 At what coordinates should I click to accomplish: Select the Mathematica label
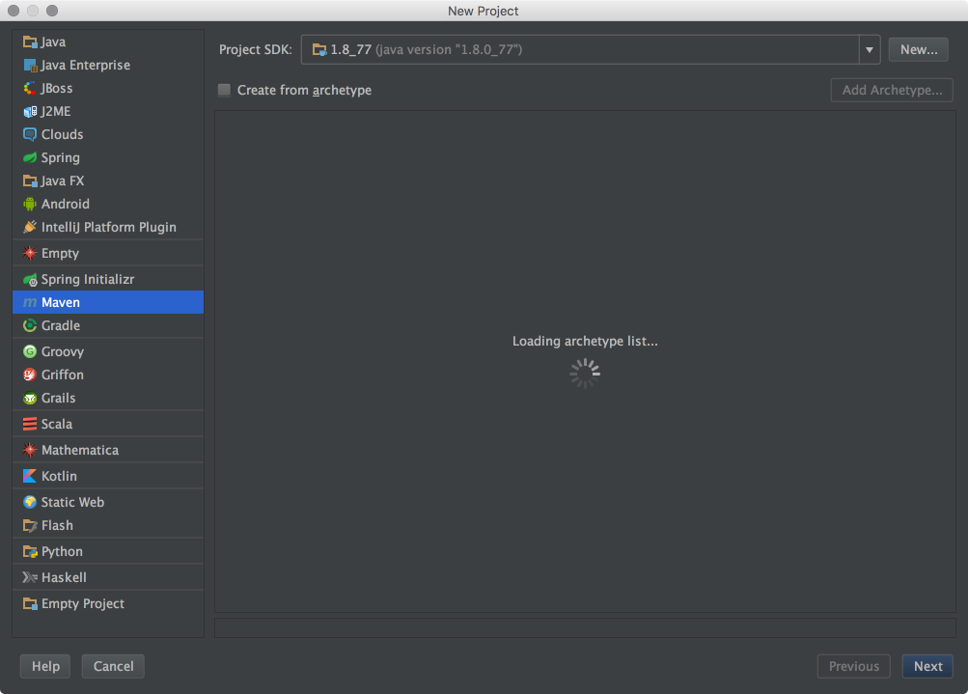(80, 450)
